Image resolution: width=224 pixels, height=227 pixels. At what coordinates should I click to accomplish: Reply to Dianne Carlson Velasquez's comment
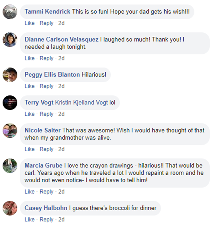(46, 58)
